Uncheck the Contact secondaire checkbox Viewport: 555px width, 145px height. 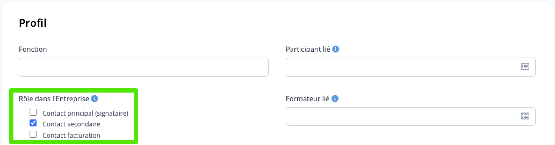pyautogui.click(x=33, y=123)
